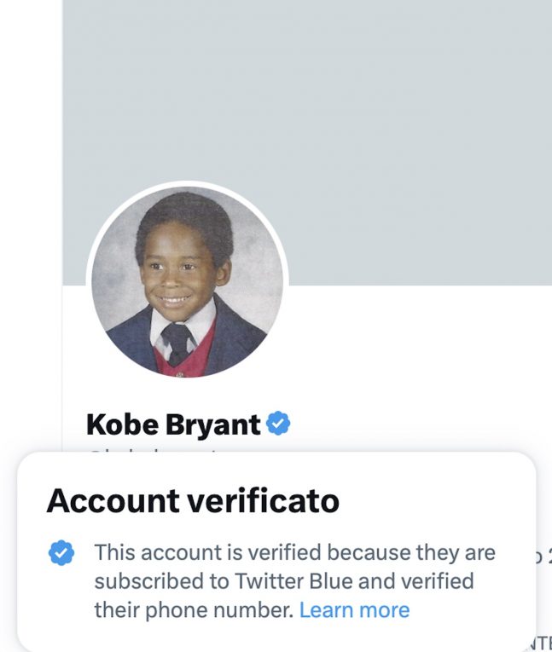Viewport: 552px width, 652px height.
Task: Click the Kobe Bryant display name
Action: (173, 424)
